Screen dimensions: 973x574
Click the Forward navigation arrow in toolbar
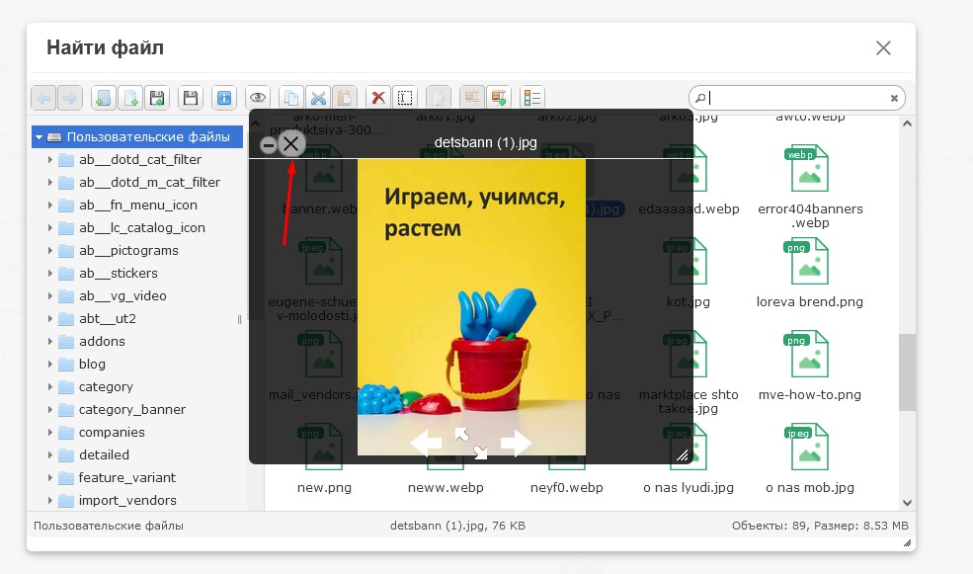pyautogui.click(x=70, y=98)
